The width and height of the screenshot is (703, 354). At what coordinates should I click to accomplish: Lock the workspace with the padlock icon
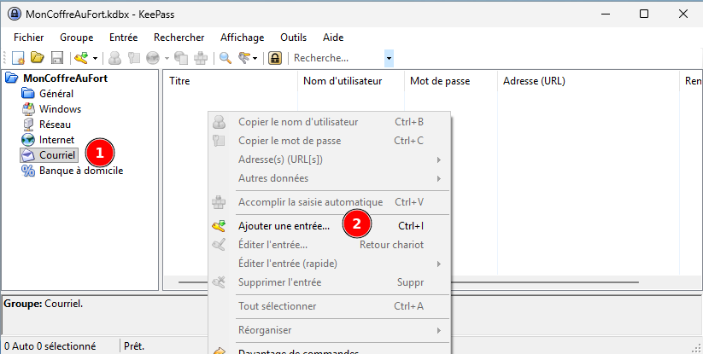coord(275,58)
